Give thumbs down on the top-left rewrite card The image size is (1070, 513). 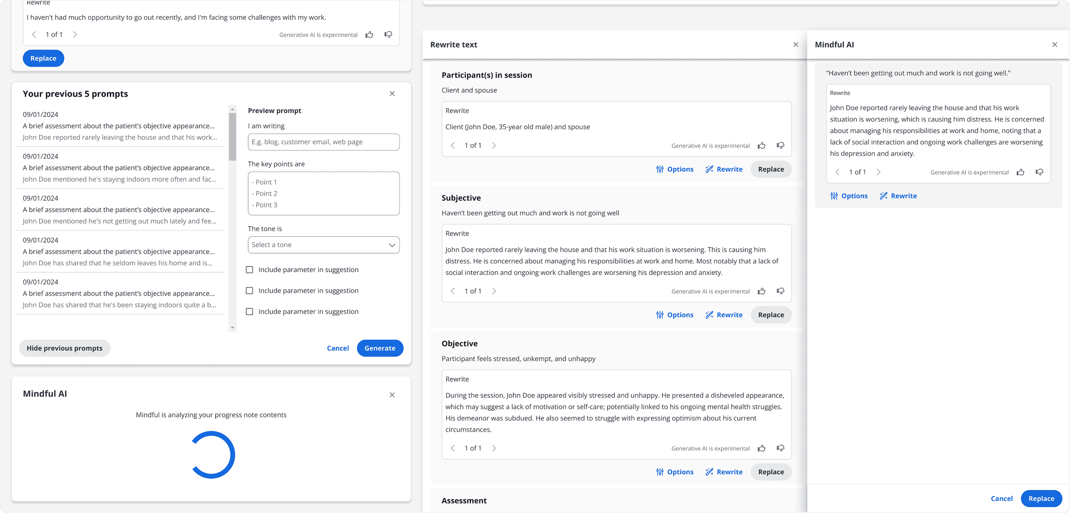coord(388,34)
